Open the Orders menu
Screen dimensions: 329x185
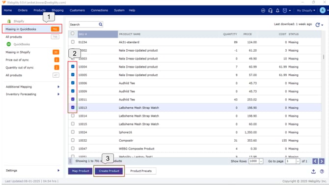pos(23,10)
